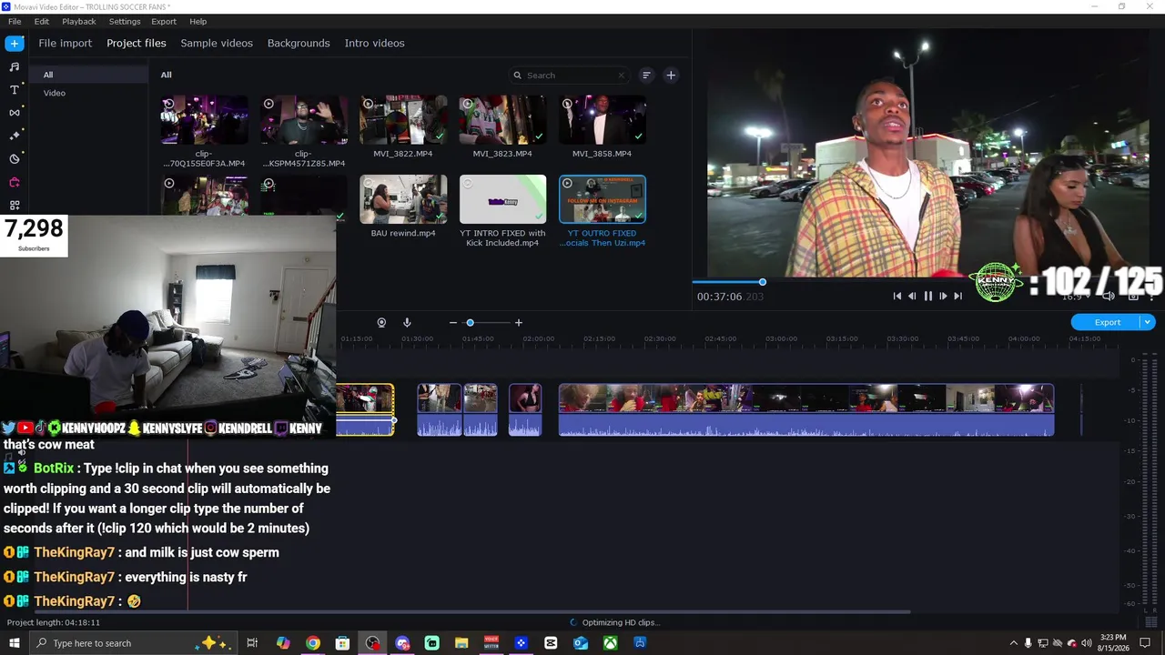Screen dimensions: 1165x655
Task: Select the clip ending KSPM4571Z85.MP4 thumbnail
Action: 304,119
